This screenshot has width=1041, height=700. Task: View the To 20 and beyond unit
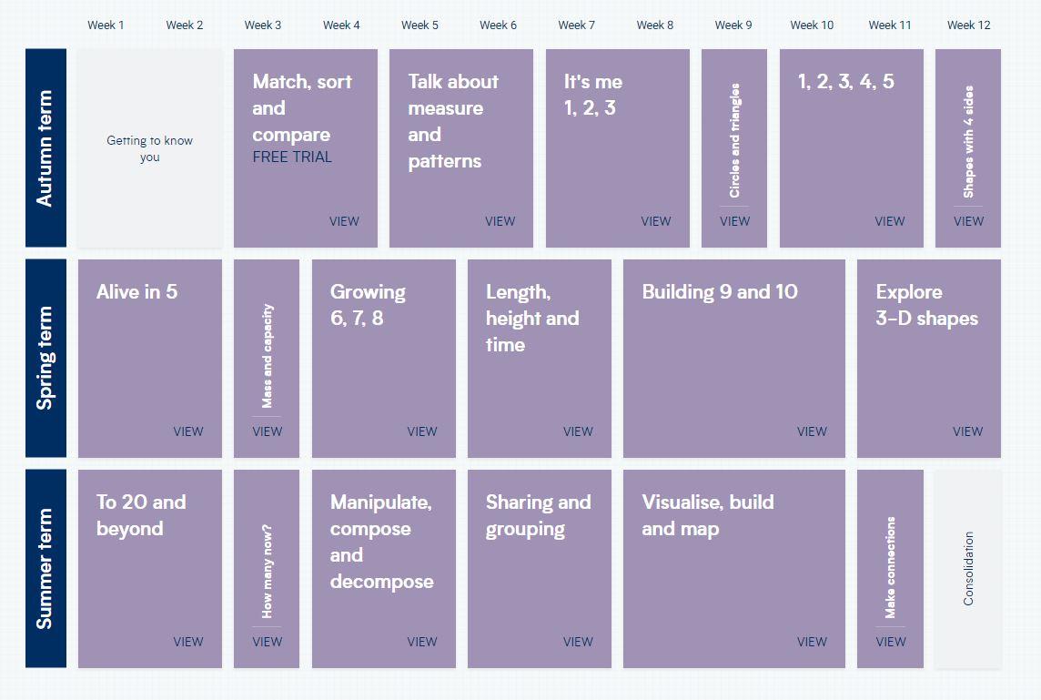[x=188, y=642]
